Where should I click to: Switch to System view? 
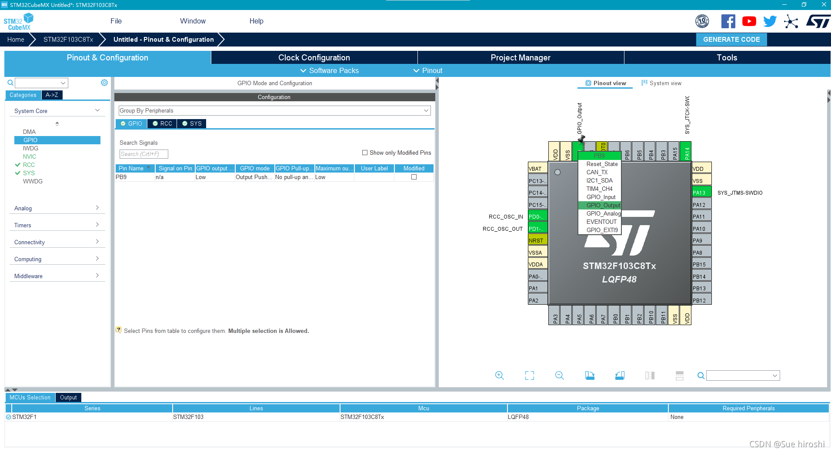pyautogui.click(x=661, y=83)
